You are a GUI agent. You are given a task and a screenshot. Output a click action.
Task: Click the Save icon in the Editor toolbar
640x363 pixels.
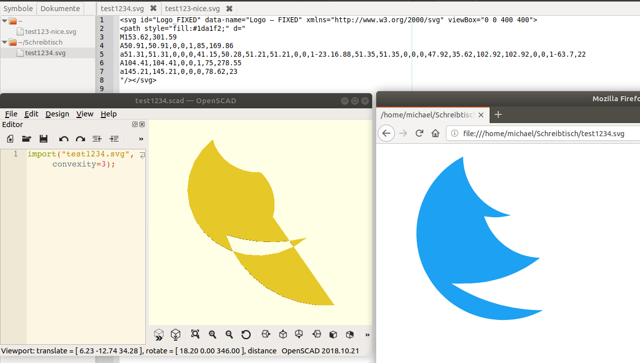[44, 139]
